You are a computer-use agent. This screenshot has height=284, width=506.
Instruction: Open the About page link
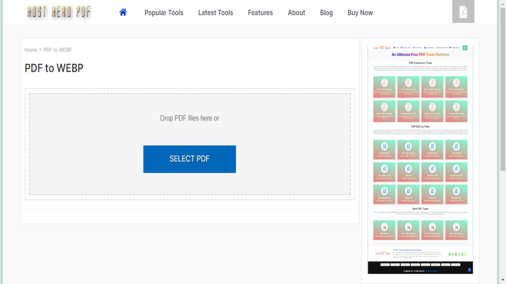click(296, 13)
